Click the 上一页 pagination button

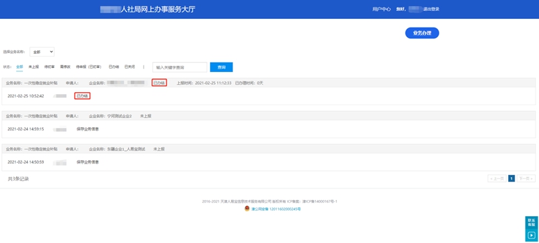coord(497,178)
